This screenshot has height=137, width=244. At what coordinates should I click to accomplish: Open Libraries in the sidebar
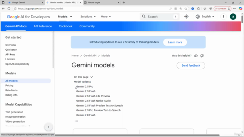(10, 59)
